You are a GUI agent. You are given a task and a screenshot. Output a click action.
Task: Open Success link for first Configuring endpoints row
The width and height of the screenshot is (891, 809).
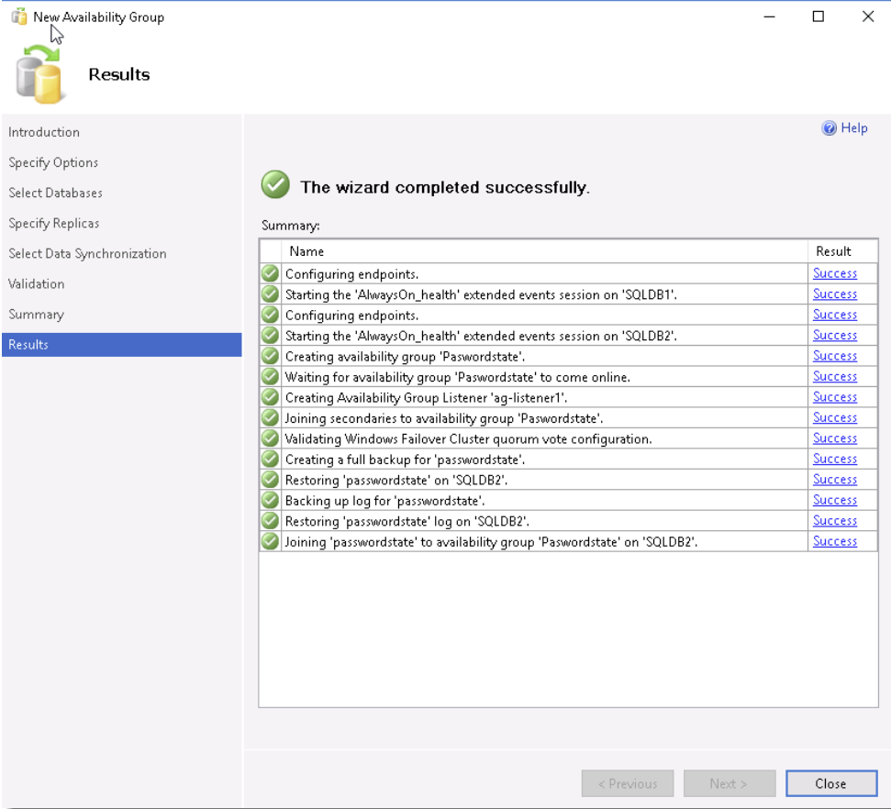835,273
